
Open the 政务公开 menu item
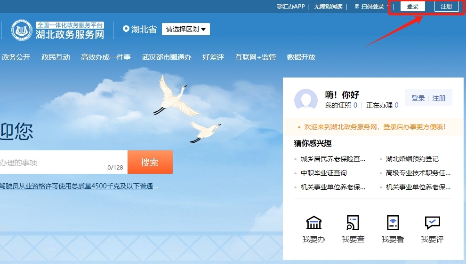coord(16,57)
